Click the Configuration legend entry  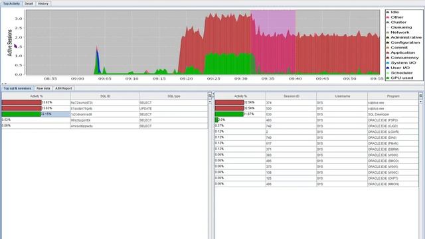click(403, 42)
